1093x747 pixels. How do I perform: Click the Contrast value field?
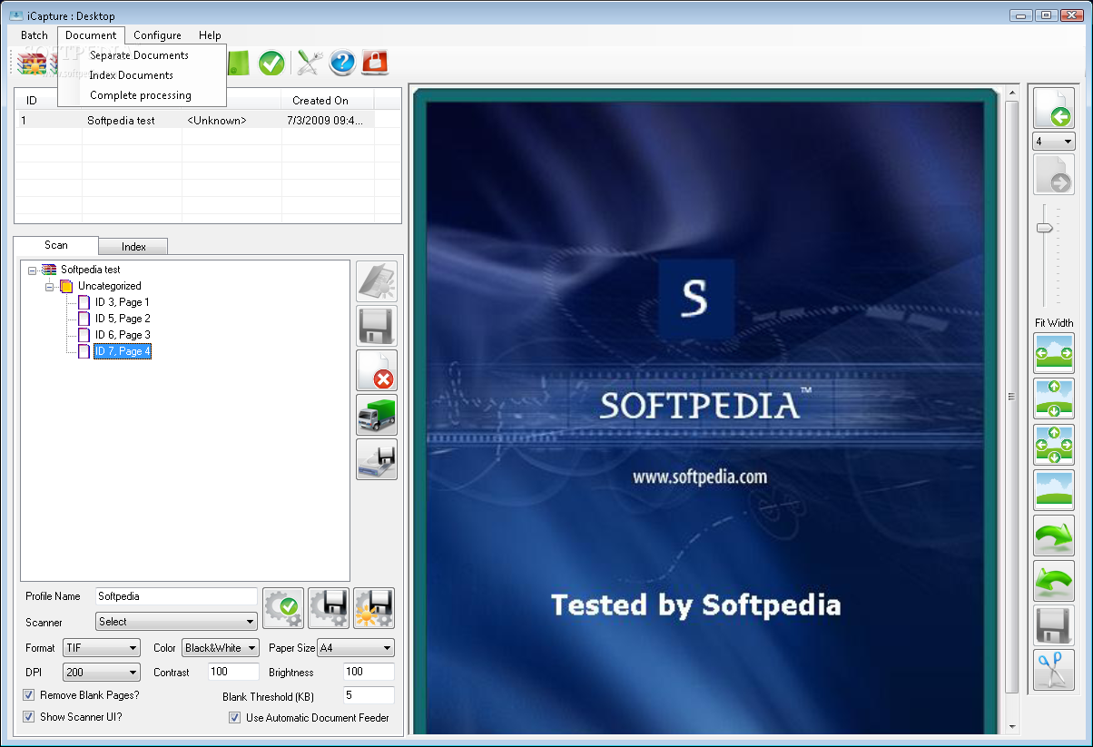click(x=233, y=673)
